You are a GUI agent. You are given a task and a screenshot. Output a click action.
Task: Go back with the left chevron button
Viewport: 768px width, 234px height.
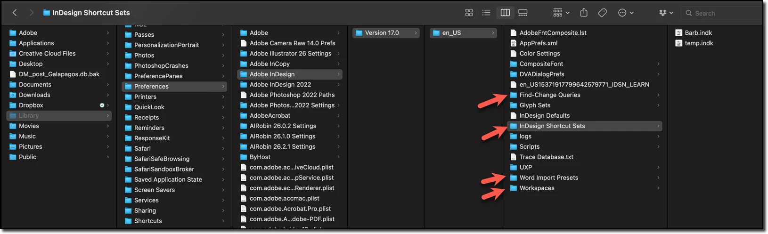15,13
